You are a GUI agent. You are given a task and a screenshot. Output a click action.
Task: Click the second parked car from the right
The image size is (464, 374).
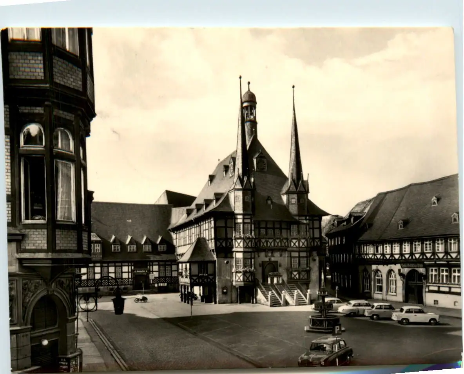click(x=380, y=311)
